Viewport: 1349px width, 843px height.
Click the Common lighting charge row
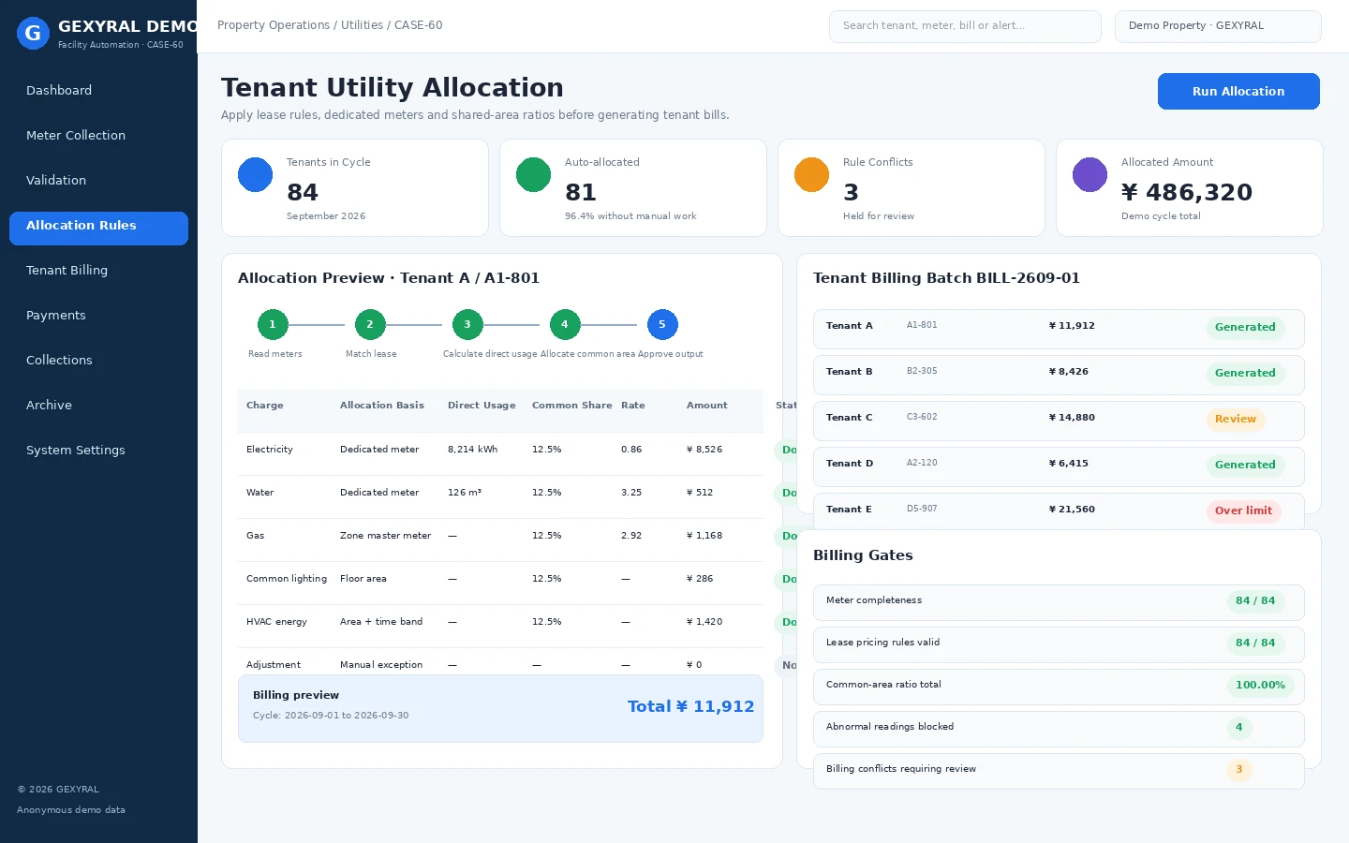tap(500, 583)
